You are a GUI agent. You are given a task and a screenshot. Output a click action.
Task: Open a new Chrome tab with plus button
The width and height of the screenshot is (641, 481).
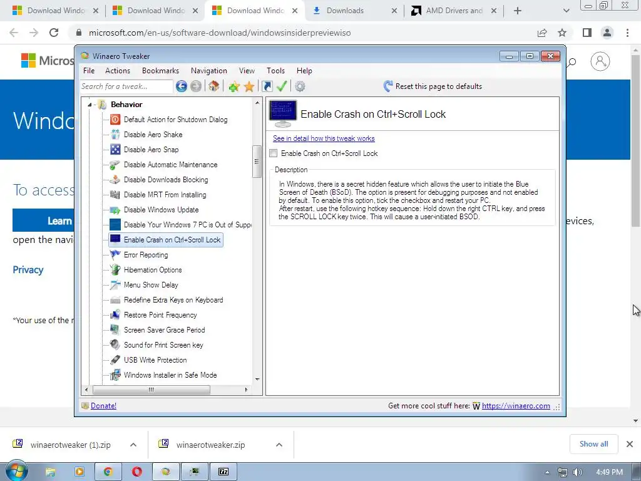[x=518, y=11]
